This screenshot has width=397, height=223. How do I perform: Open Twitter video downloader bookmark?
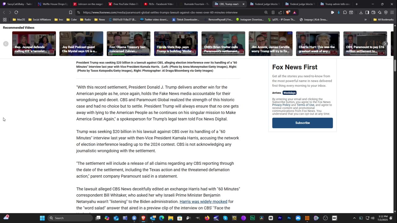pos(154,20)
